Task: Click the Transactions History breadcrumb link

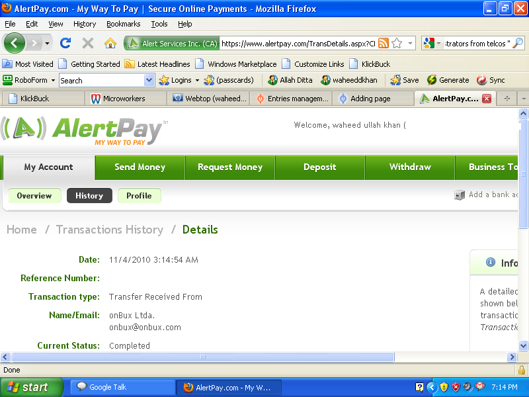Action: [110, 230]
